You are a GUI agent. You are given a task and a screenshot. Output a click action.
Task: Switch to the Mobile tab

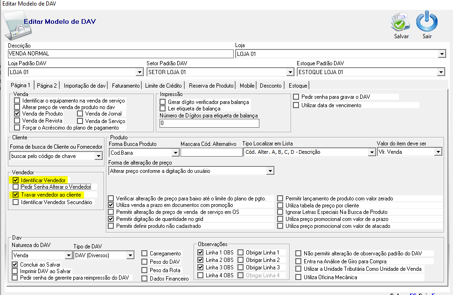click(x=247, y=86)
